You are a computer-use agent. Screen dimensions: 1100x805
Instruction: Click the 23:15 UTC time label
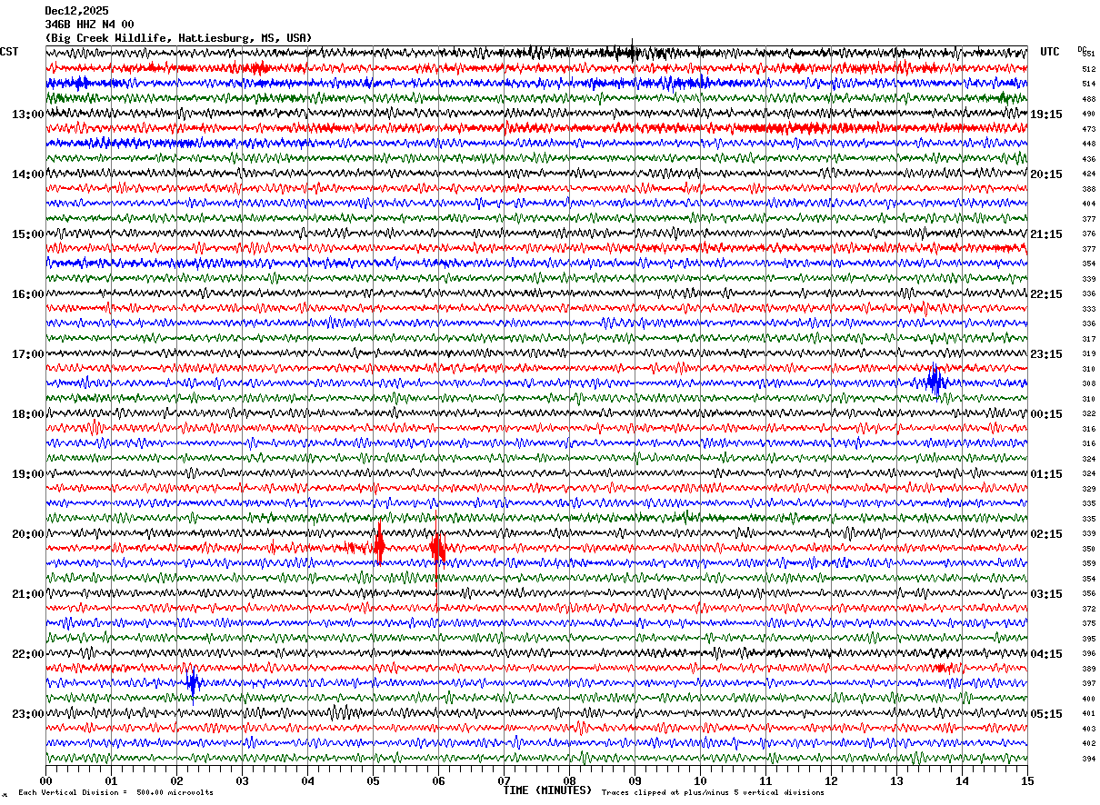[1045, 354]
